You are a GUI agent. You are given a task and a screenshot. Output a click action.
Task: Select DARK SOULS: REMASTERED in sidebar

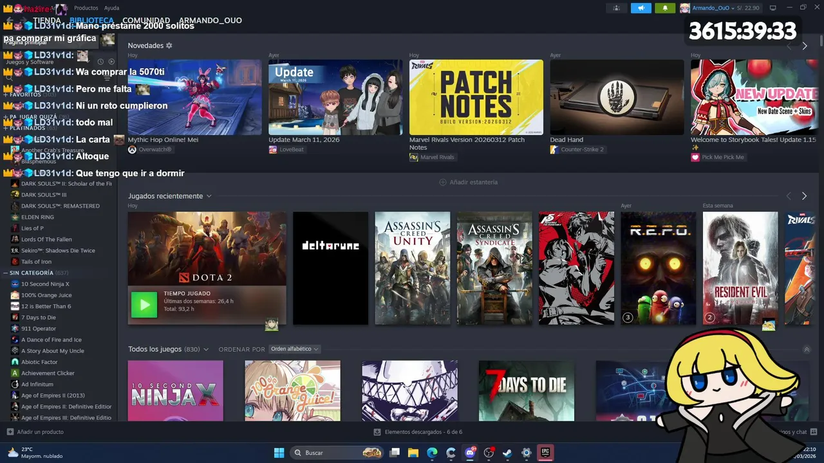tap(61, 206)
